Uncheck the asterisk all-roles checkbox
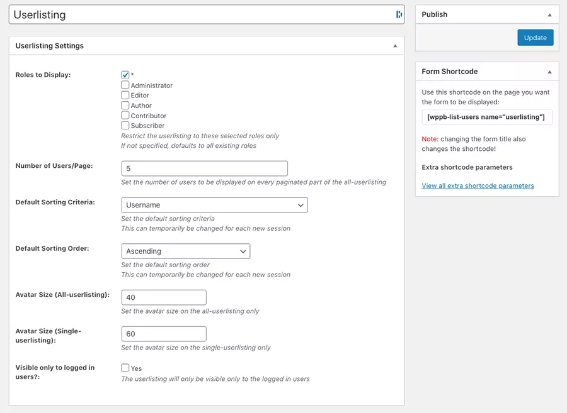Screen dimensions: 567x413 tap(125, 75)
